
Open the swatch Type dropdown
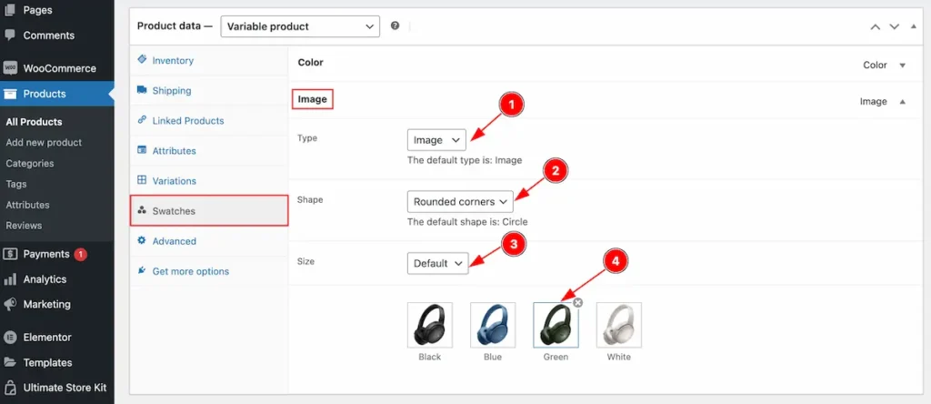pyautogui.click(x=436, y=140)
